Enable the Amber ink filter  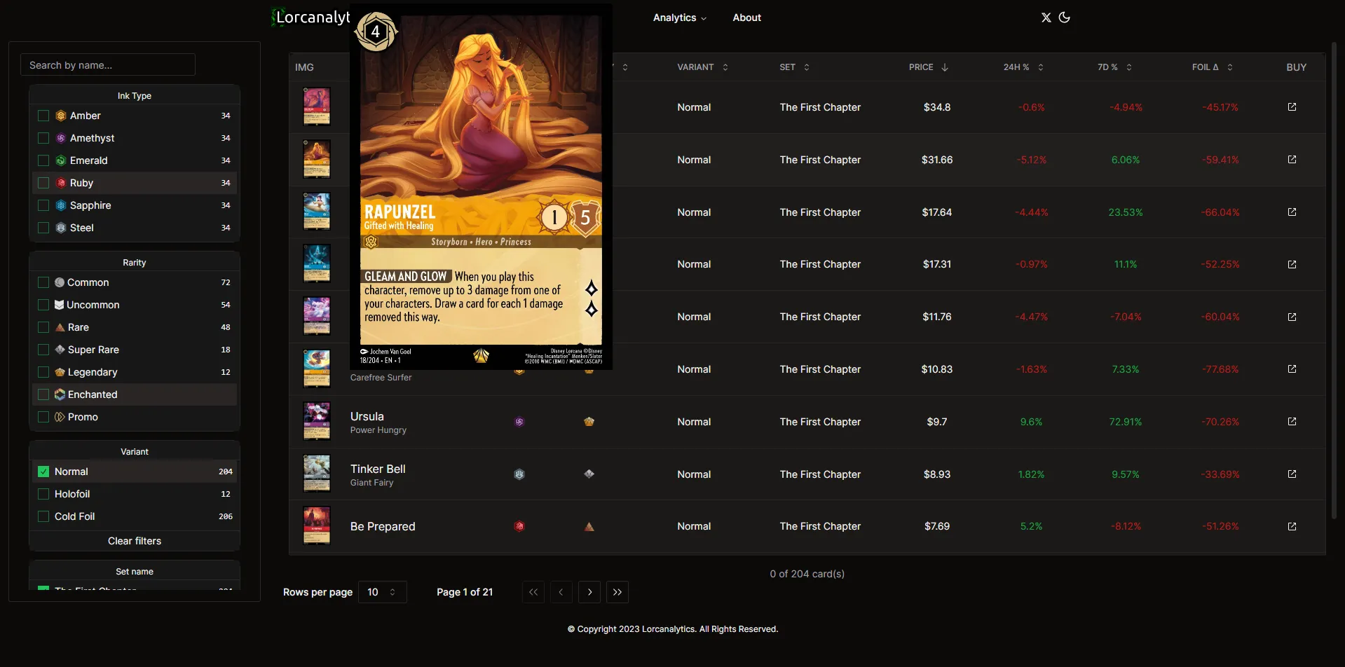[x=43, y=116]
